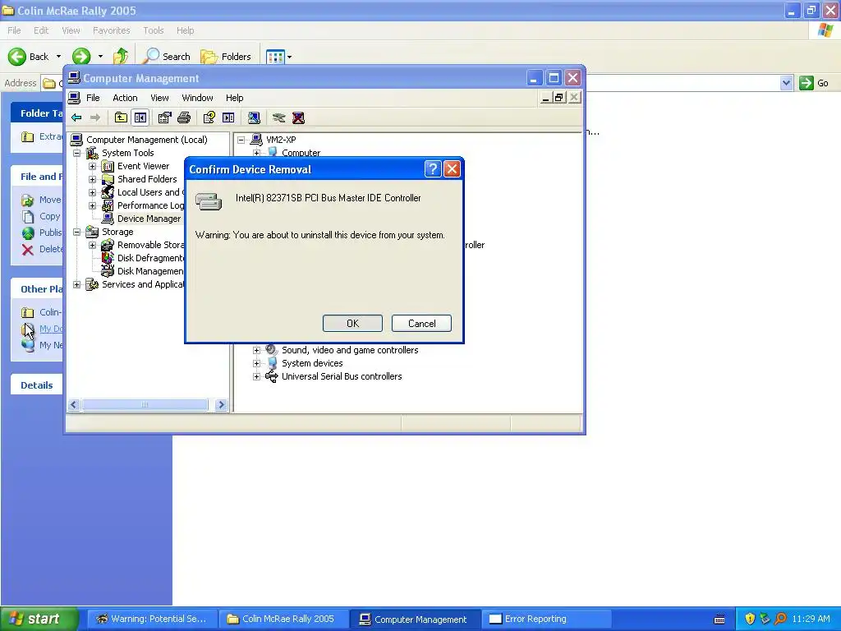Click the Go arrow beside the address bar
The height and width of the screenshot is (631, 841).
click(807, 83)
